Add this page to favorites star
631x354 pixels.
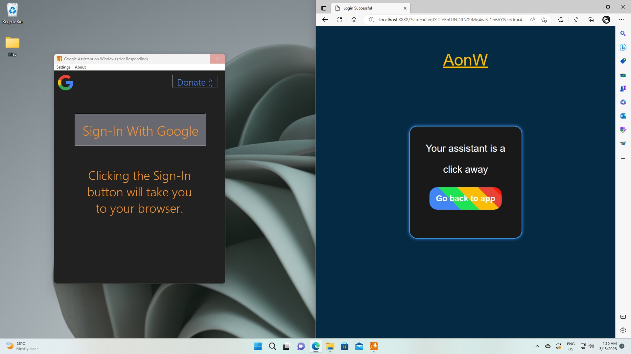(x=544, y=20)
